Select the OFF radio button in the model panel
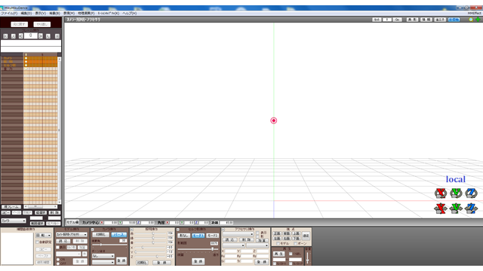This screenshot has height=271, width=483. (x=58, y=263)
